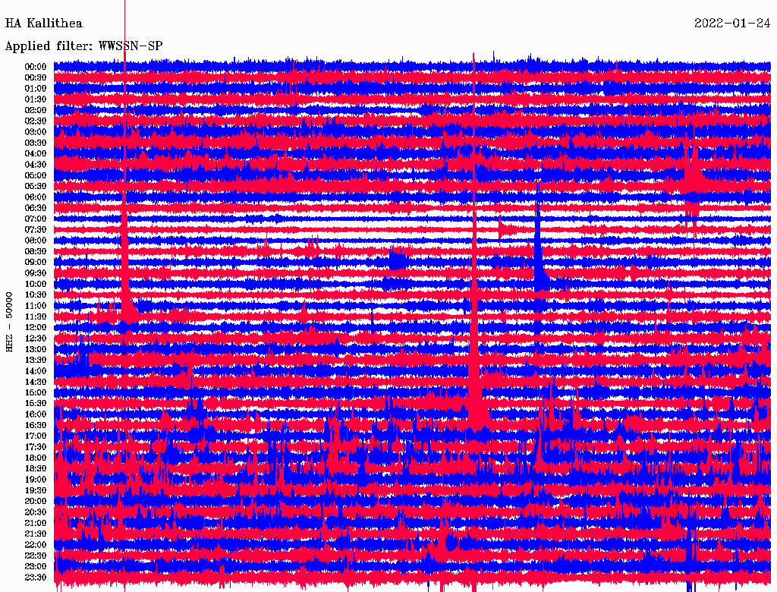
Task: Click the 18:30 time label
Action: [x=35, y=468]
